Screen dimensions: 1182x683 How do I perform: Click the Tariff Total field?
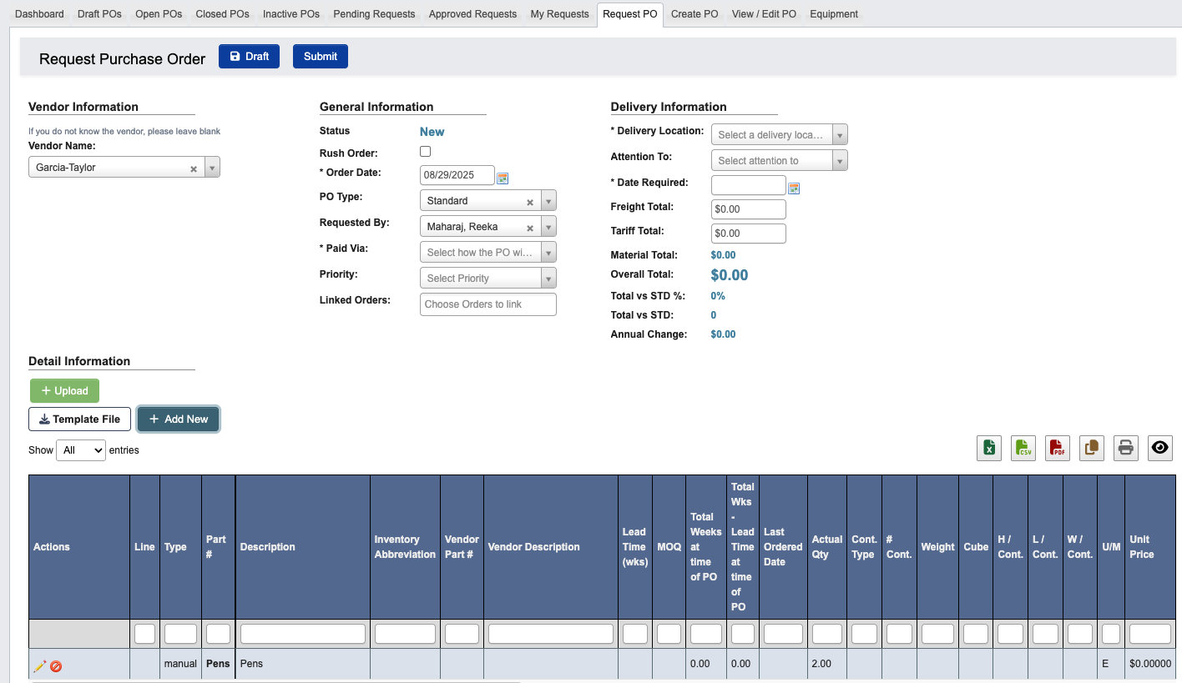[x=748, y=234]
